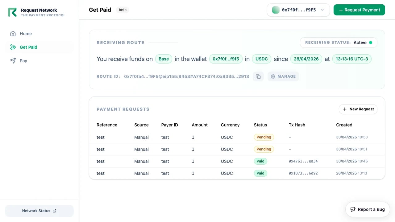
Task: Click created date 28/04/2026 13:13
Action: click(351, 173)
